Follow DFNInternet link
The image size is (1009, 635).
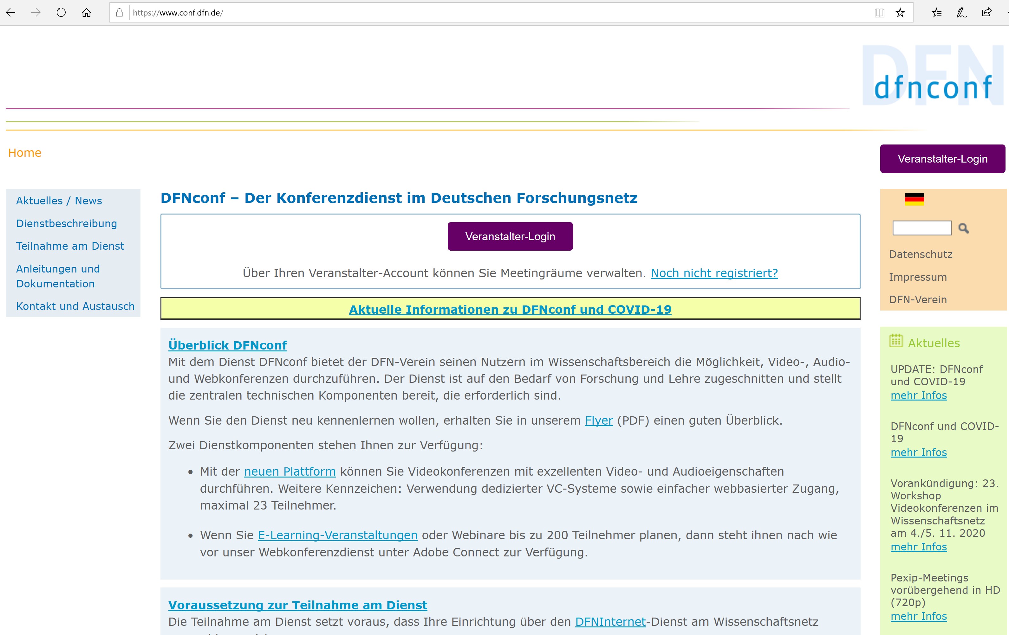pyautogui.click(x=610, y=622)
